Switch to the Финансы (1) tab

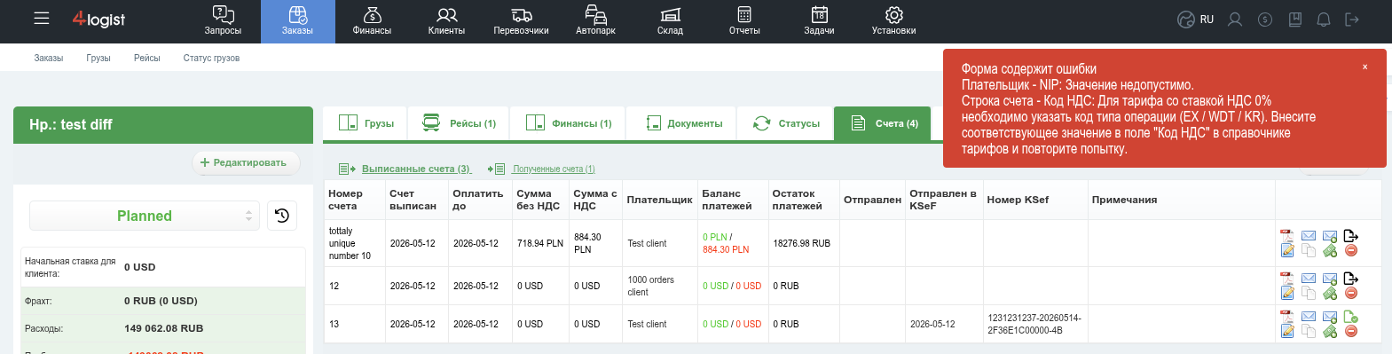tap(568, 123)
